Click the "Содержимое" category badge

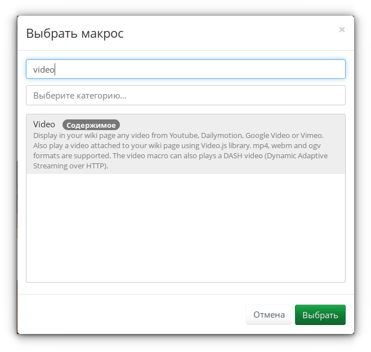coord(91,125)
